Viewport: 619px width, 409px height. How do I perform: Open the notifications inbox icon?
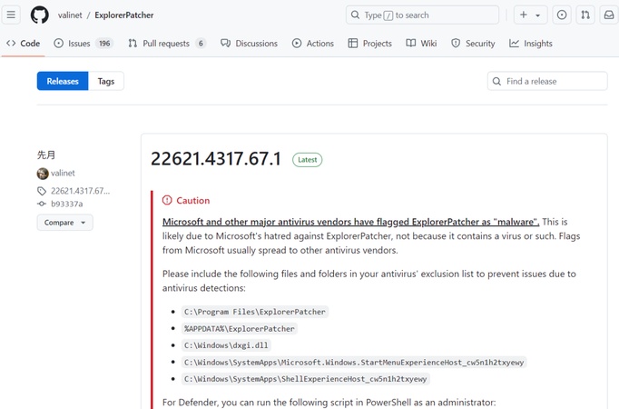(609, 15)
